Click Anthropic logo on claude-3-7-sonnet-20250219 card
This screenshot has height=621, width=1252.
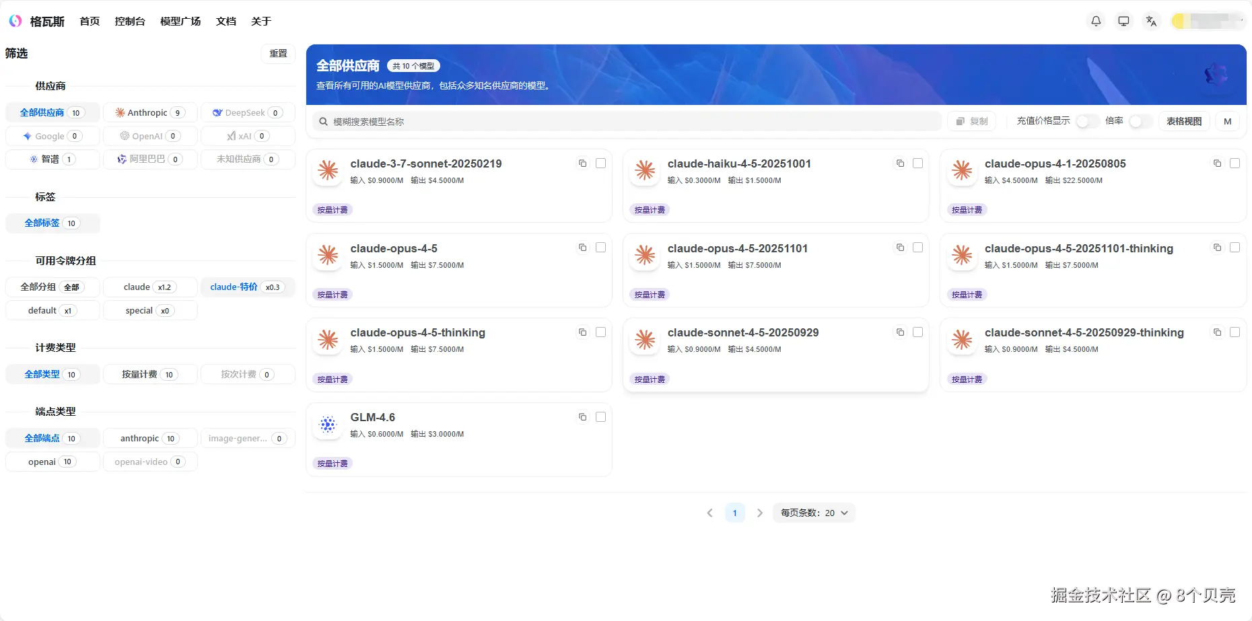[328, 171]
